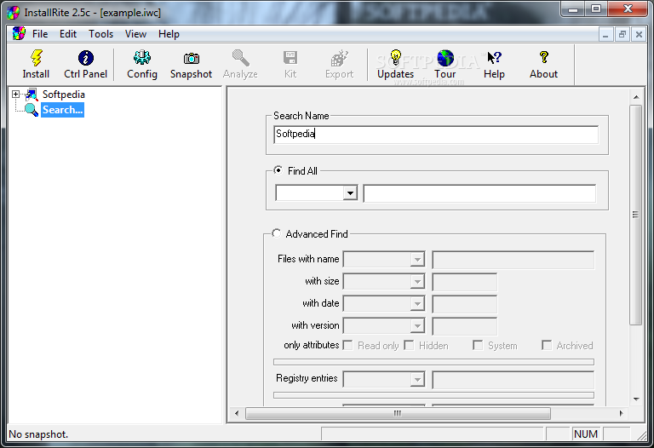Open the File menu

40,34
